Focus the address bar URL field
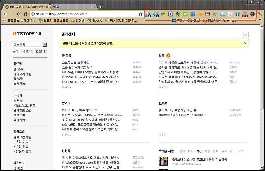This screenshot has height=171, width=265. point(86,14)
